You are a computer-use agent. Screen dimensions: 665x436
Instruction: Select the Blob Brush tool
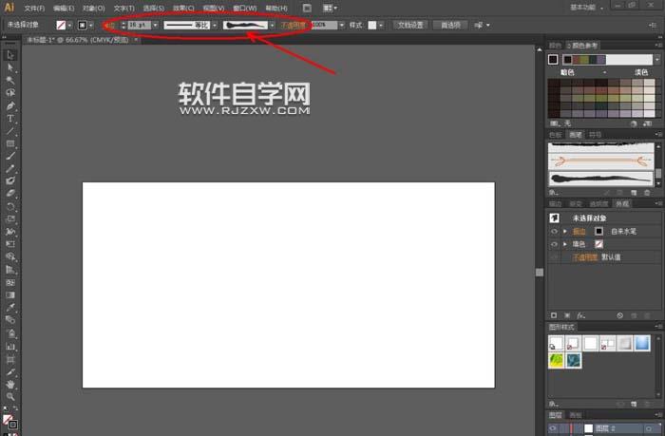pos(10,180)
